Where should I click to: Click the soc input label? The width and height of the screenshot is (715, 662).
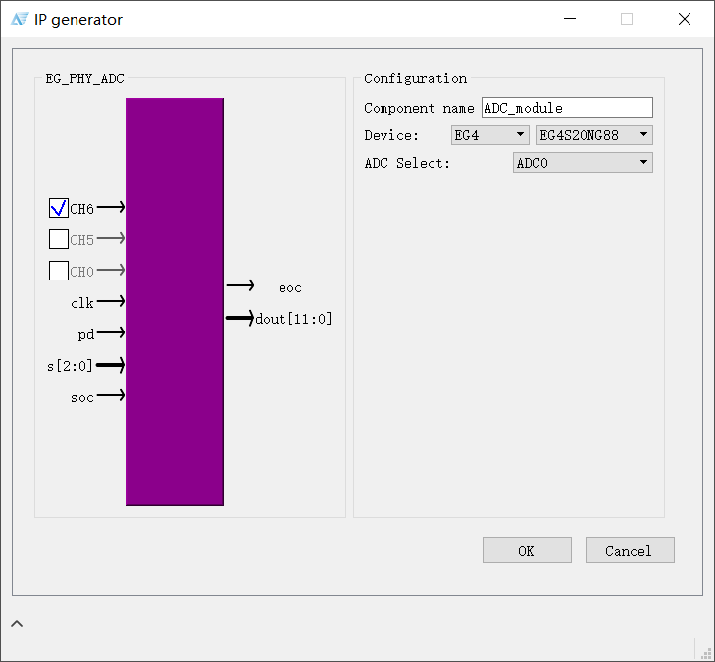tap(82, 398)
